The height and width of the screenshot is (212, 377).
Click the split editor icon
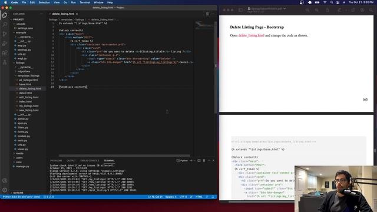tap(207, 14)
